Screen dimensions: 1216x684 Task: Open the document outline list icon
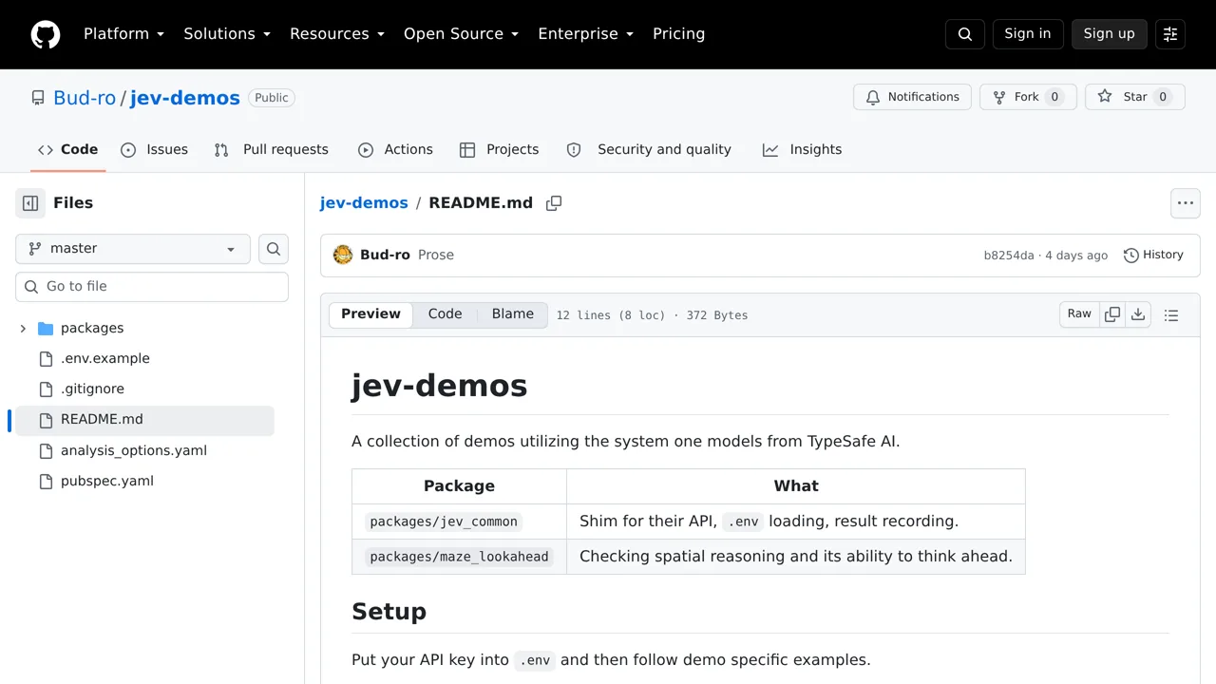1171,315
